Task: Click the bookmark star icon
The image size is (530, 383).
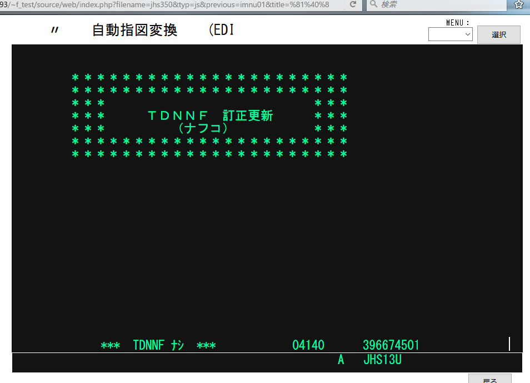Action: pos(519,4)
